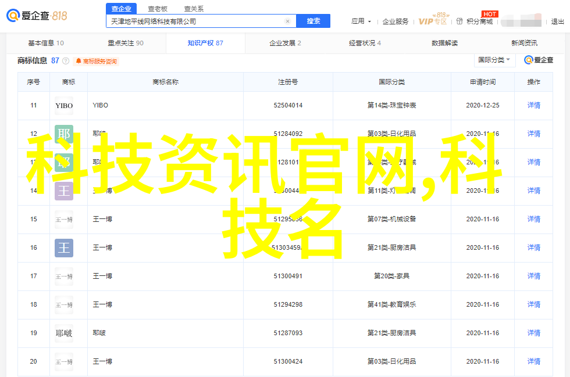Open the 基本信息 10 tab
The image size is (570, 377).
[x=46, y=43]
